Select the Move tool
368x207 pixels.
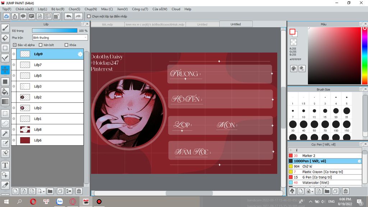tap(5, 70)
